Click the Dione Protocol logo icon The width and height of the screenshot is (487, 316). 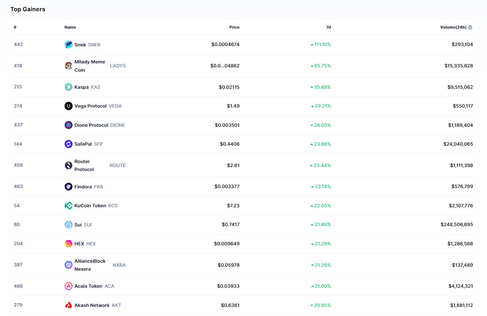pyautogui.click(x=68, y=125)
